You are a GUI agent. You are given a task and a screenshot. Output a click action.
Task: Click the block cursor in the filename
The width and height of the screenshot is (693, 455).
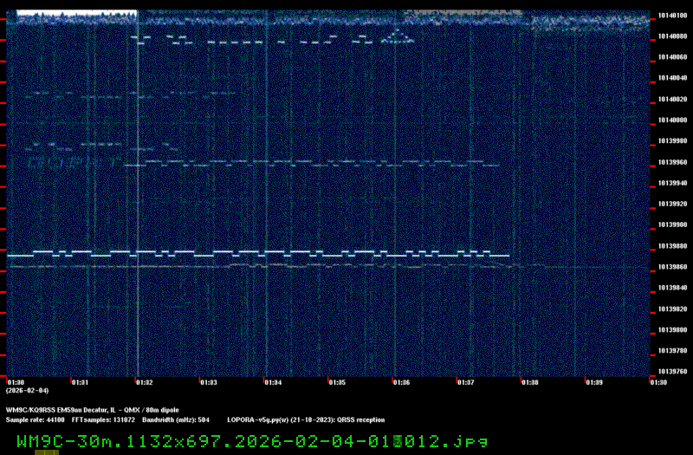[x=398, y=441]
